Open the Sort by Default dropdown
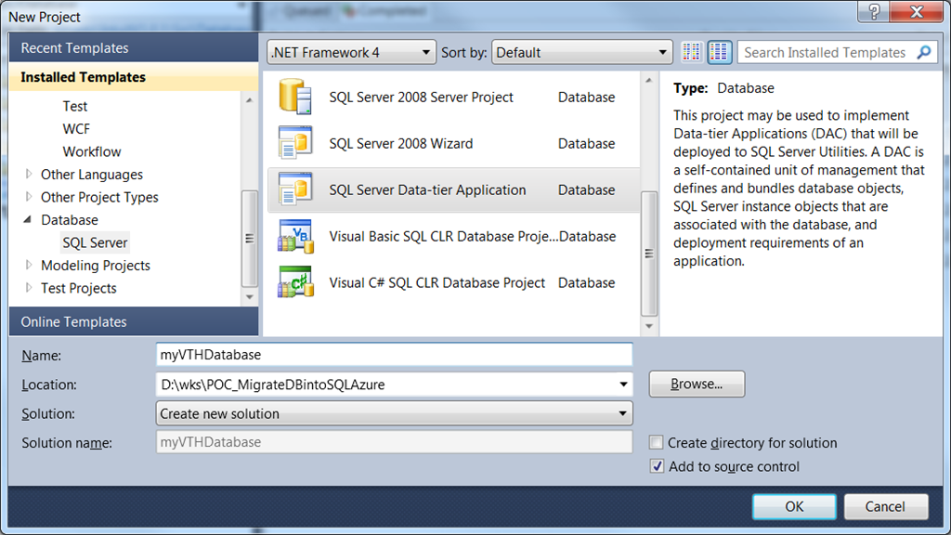 point(582,52)
